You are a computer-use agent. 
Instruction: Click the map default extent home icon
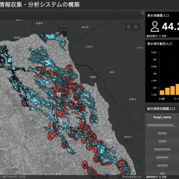tap(129, 27)
